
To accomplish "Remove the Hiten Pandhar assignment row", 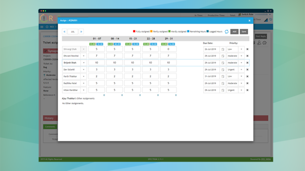I will tap(248, 90).
